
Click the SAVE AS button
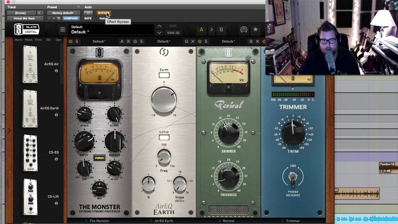click(x=173, y=33)
